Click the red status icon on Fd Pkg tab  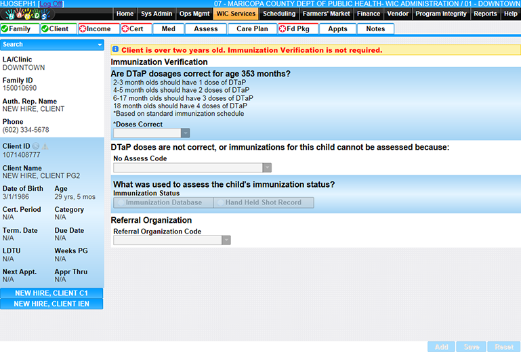coord(283,29)
